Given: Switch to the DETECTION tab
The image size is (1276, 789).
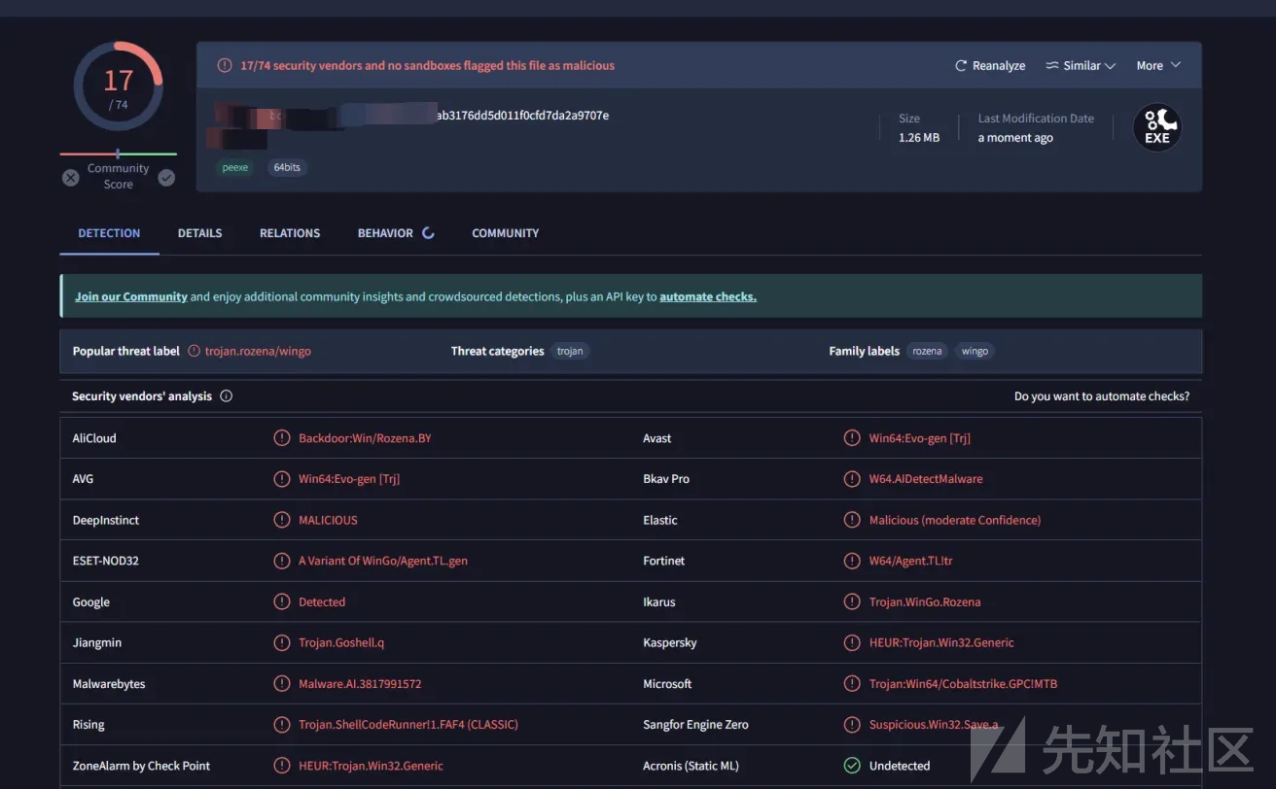Looking at the screenshot, I should [109, 233].
